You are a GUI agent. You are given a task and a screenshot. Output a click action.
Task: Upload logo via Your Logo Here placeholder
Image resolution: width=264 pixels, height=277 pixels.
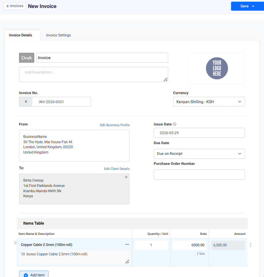(217, 68)
